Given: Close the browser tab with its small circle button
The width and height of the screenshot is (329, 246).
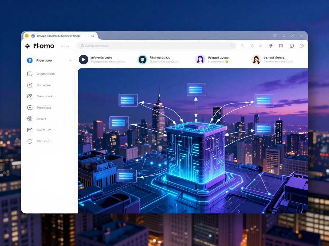Looking at the screenshot, I should pos(93,36).
